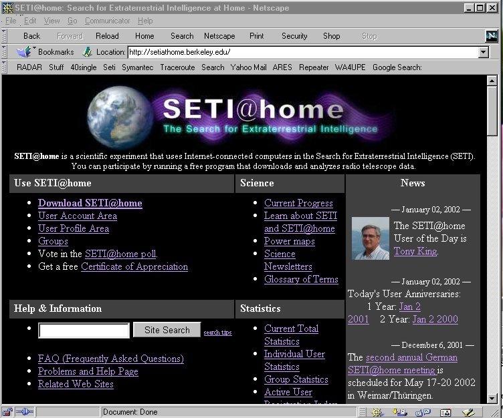The width and height of the screenshot is (503, 418).
Task: Open the User Profile Area link
Action: coord(74,228)
